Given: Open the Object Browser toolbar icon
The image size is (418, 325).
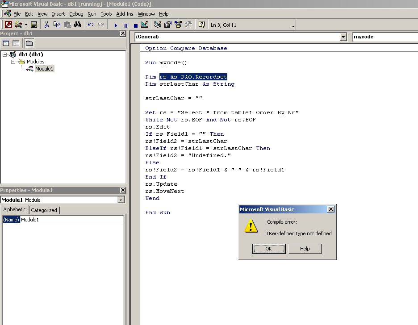Looking at the screenshot, I should (x=178, y=25).
